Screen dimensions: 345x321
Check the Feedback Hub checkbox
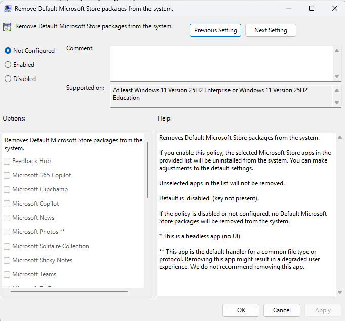click(7, 161)
